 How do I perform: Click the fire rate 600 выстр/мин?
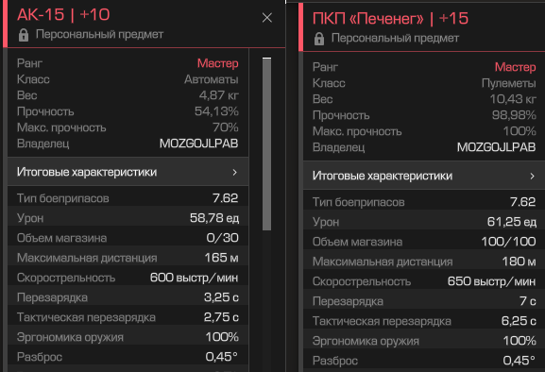[x=195, y=278]
